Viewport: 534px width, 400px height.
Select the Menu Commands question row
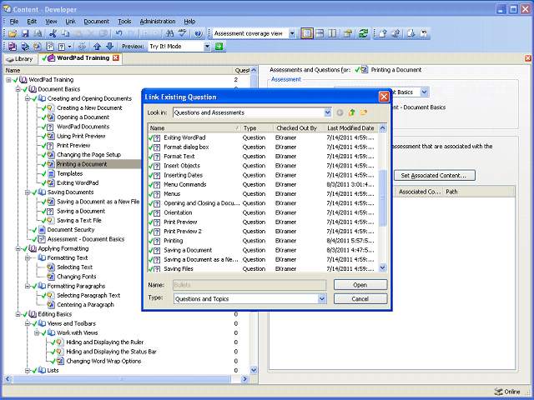(263, 185)
